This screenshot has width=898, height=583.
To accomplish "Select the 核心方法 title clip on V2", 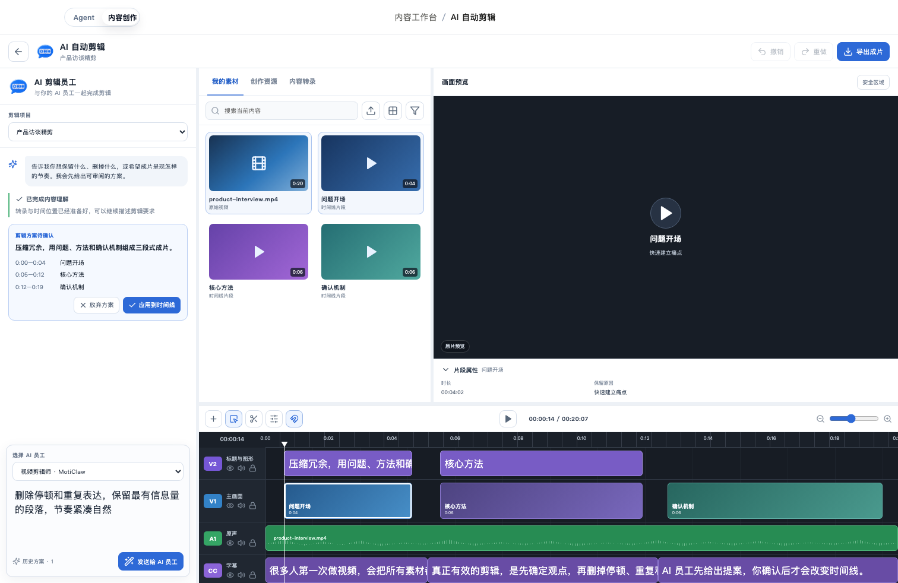I will [x=541, y=464].
